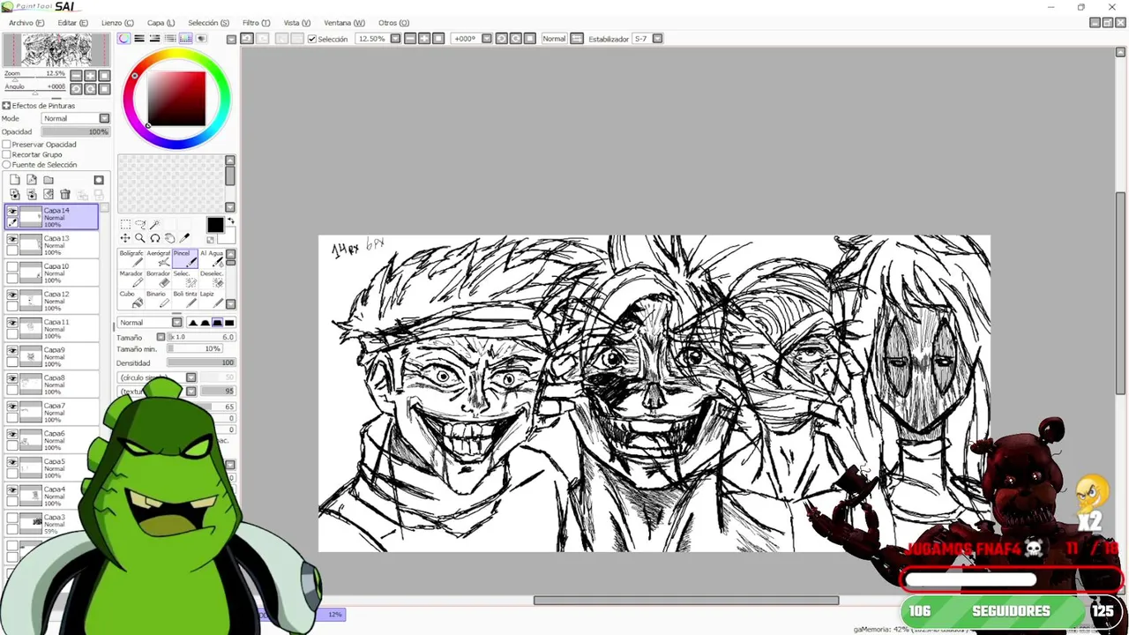Create a new layer folder
The image size is (1129, 635).
[49, 180]
